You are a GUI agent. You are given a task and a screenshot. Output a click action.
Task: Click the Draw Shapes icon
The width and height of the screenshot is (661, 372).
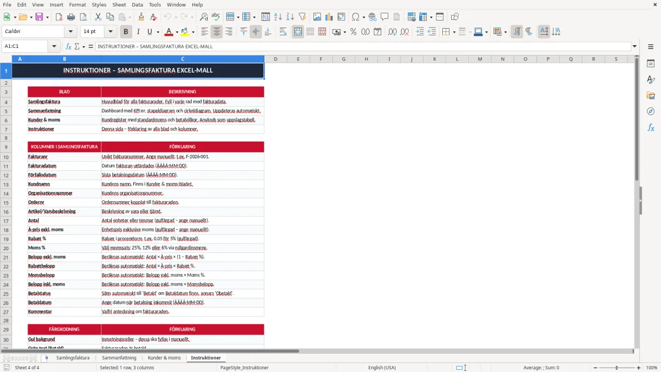tap(455, 17)
